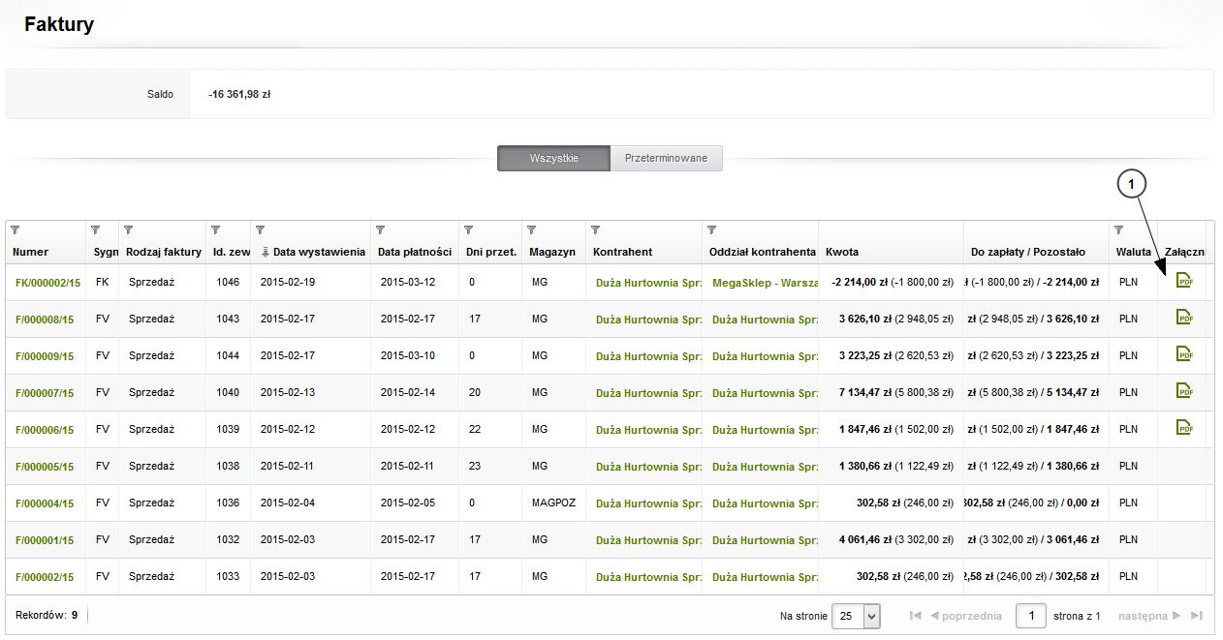1223x640 pixels.
Task: Click filter icon above Waluta column
Action: pyautogui.click(x=1121, y=230)
